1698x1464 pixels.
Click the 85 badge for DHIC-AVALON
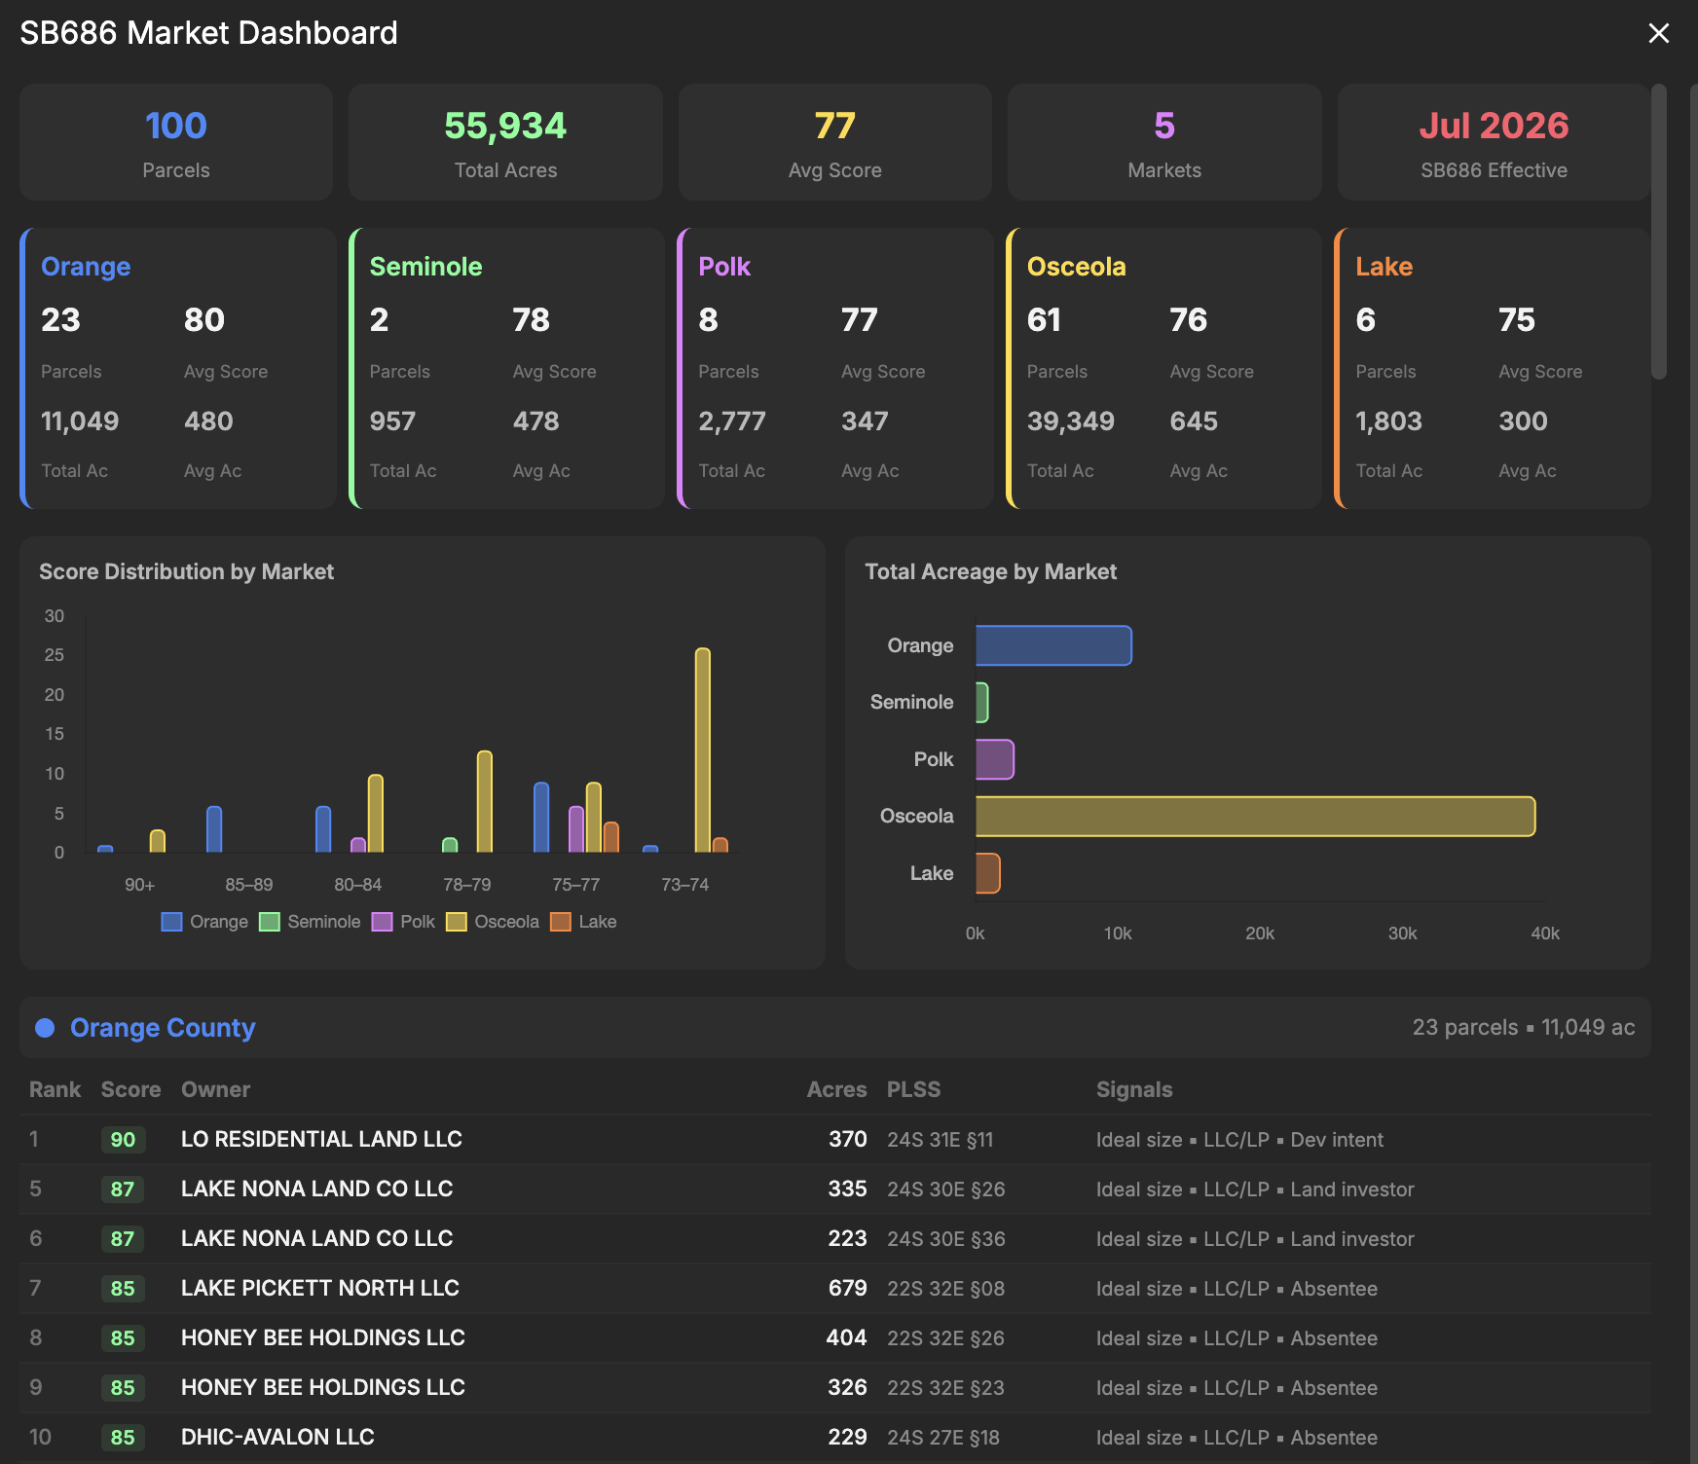click(123, 1438)
